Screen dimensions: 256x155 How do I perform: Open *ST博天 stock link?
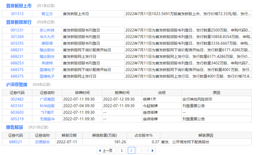click(47, 112)
